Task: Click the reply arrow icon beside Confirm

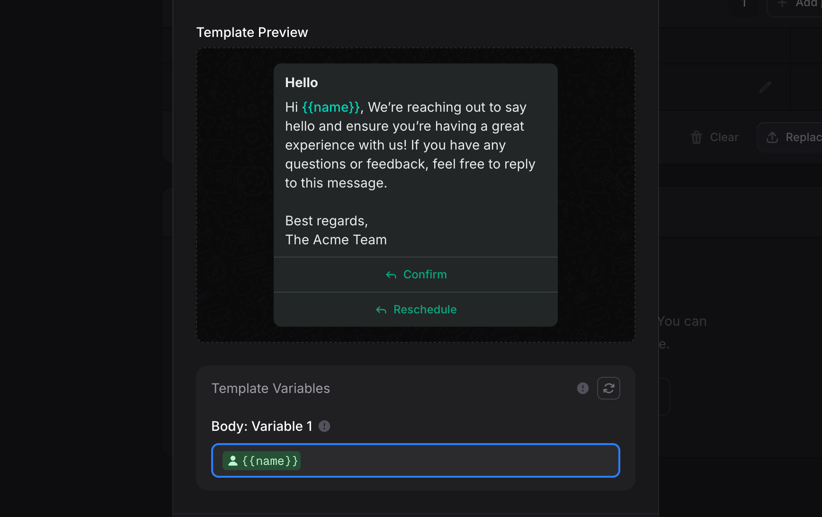Action: point(391,275)
